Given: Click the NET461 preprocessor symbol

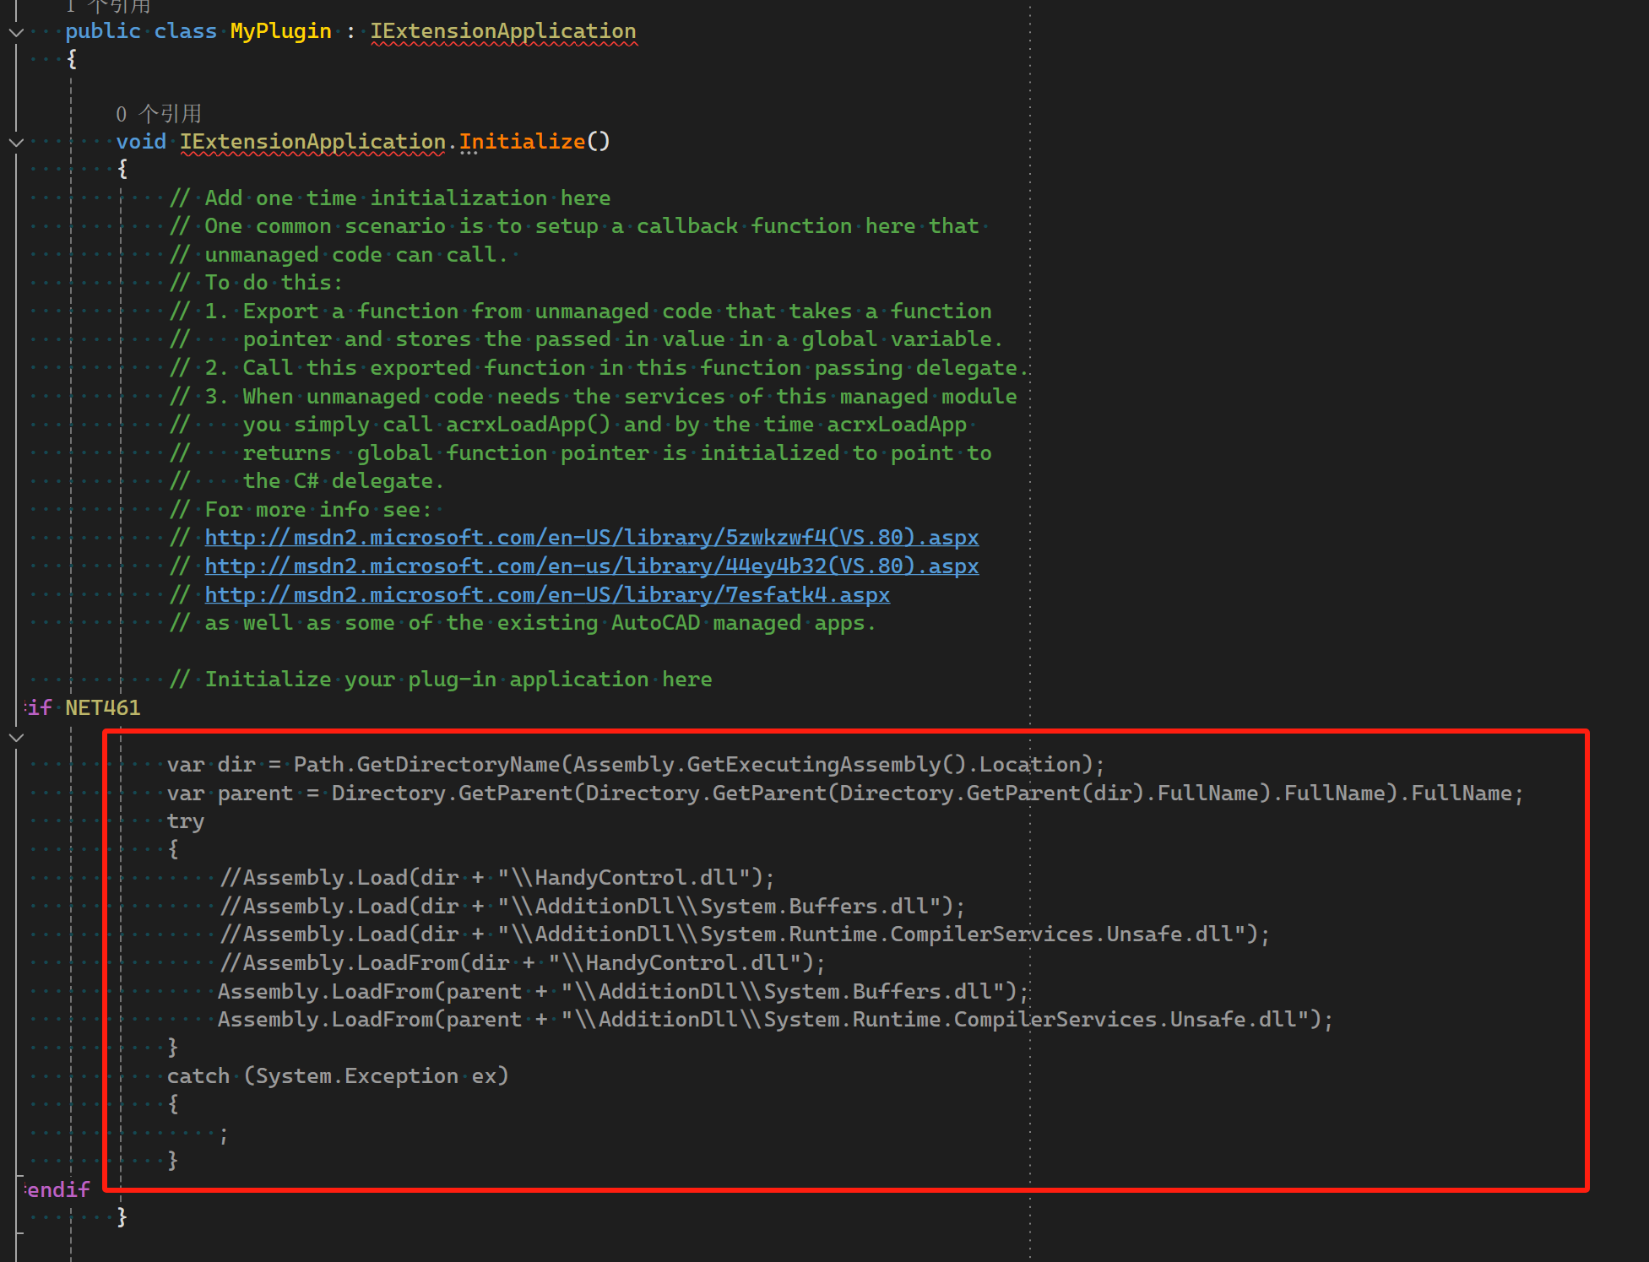Looking at the screenshot, I should click(103, 707).
